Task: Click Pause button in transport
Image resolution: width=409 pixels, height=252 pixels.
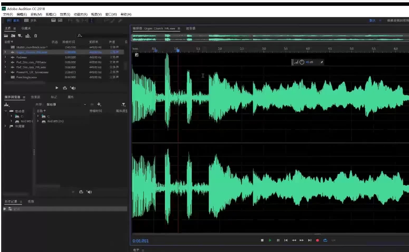Action: coord(278,240)
